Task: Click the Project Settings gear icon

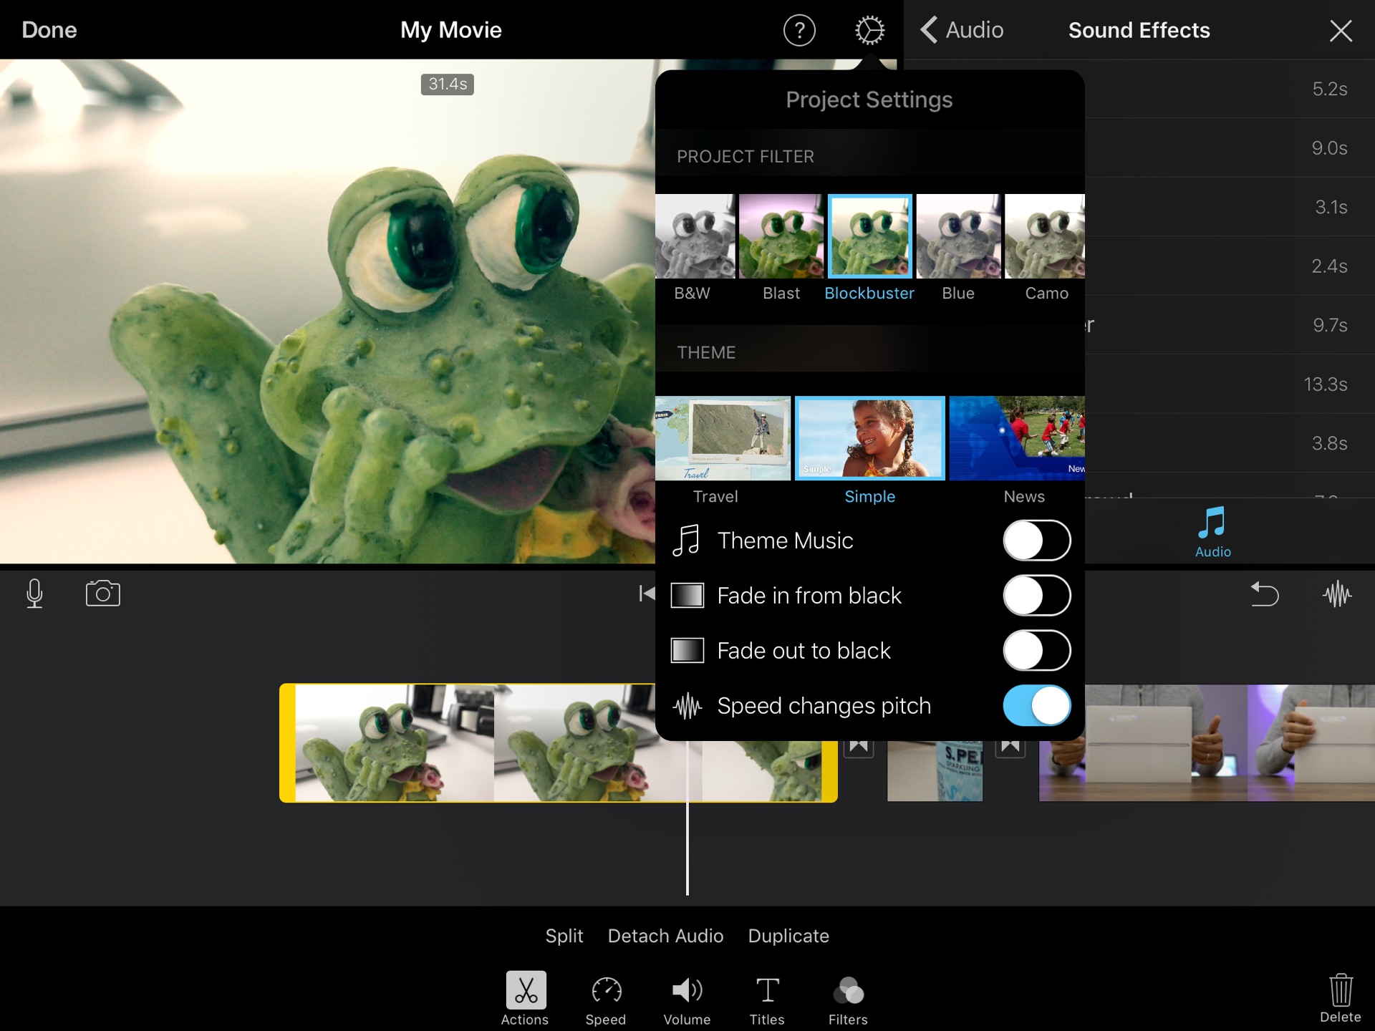Action: coord(869,31)
